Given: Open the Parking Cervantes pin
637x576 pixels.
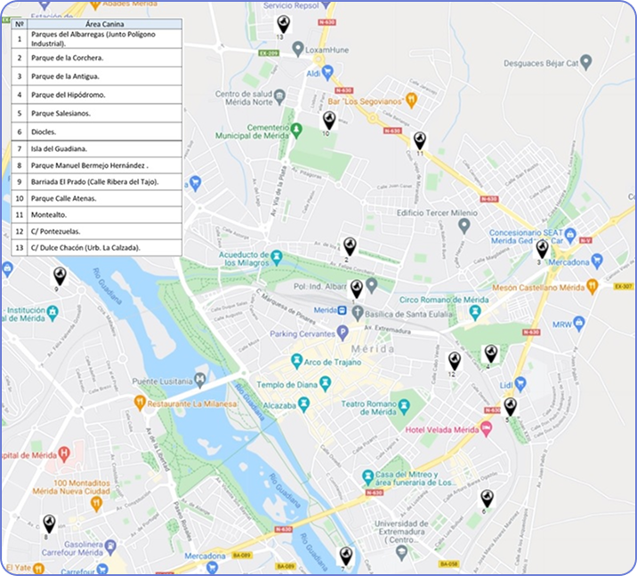Looking at the screenshot, I should (343, 332).
